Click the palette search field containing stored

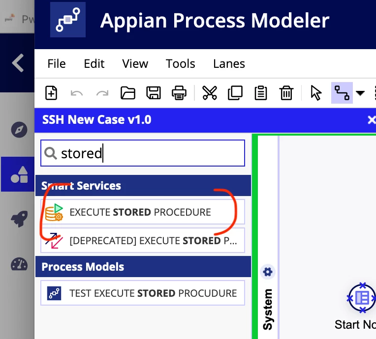pos(143,153)
